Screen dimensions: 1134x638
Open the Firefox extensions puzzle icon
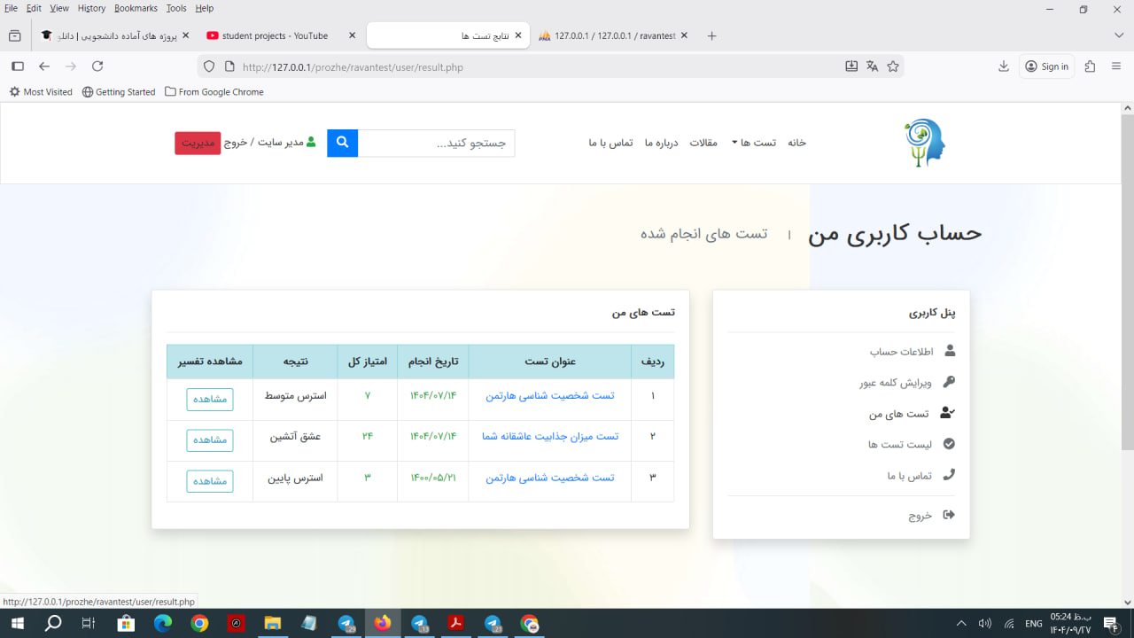[x=1090, y=66]
